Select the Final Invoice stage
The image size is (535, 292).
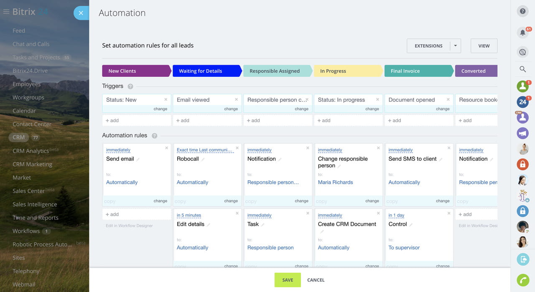click(x=417, y=71)
